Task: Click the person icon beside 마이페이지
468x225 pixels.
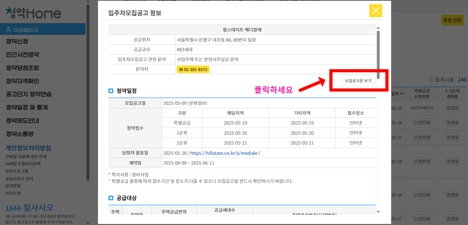Action: pyautogui.click(x=8, y=30)
